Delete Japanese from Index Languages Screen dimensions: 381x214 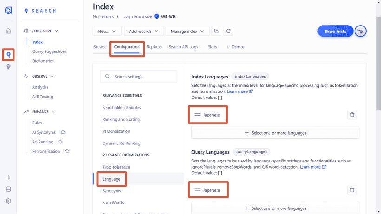point(352,115)
